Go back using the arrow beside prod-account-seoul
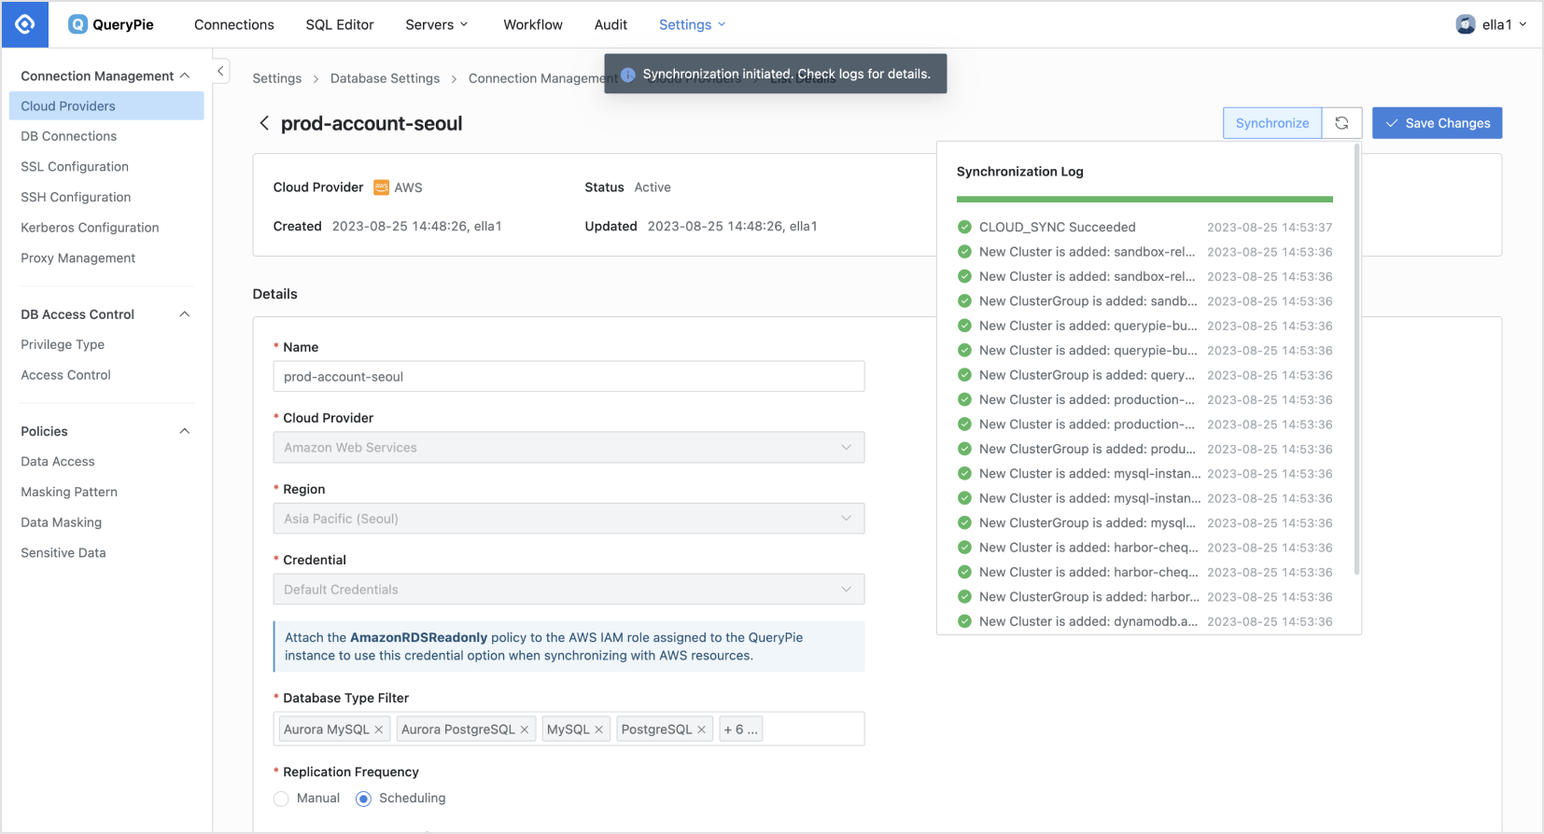 pos(264,123)
